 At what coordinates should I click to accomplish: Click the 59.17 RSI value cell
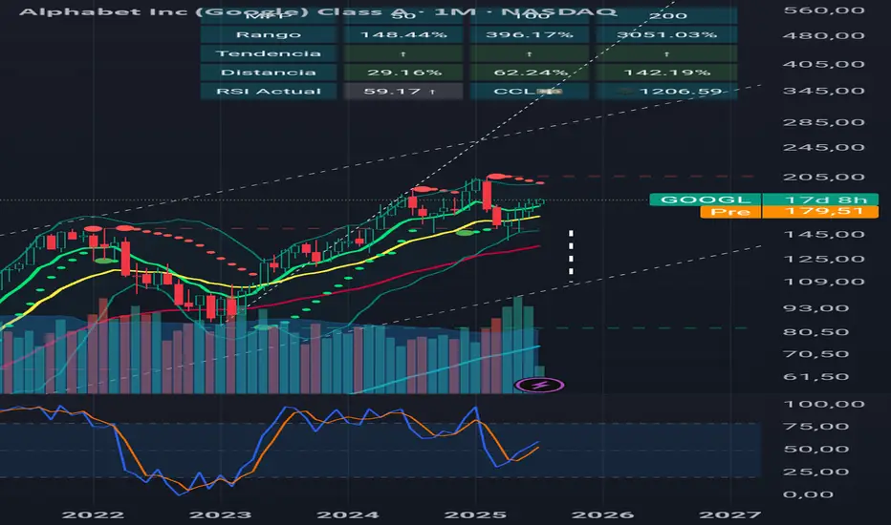point(402,91)
